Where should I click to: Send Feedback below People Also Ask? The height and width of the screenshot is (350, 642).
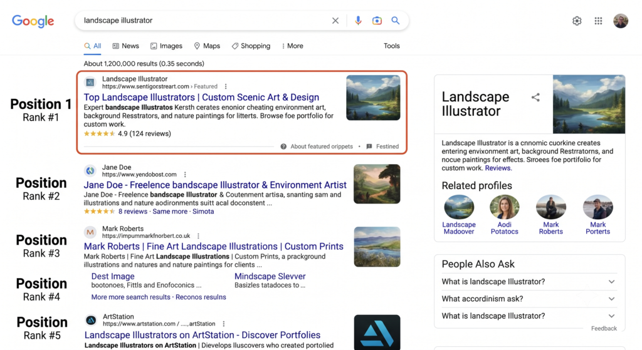[x=604, y=328]
